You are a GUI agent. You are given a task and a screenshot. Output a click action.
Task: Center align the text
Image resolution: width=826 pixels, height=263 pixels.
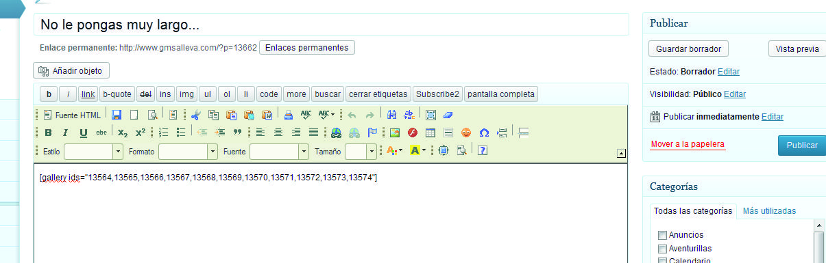pos(278,133)
